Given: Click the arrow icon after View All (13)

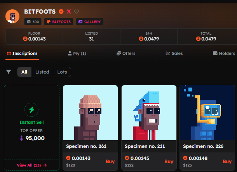Looking at the screenshot, I should 45,165.
